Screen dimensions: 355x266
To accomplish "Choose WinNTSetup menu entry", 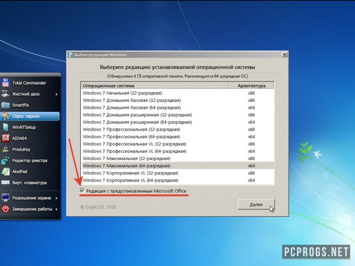I will coord(30,127).
